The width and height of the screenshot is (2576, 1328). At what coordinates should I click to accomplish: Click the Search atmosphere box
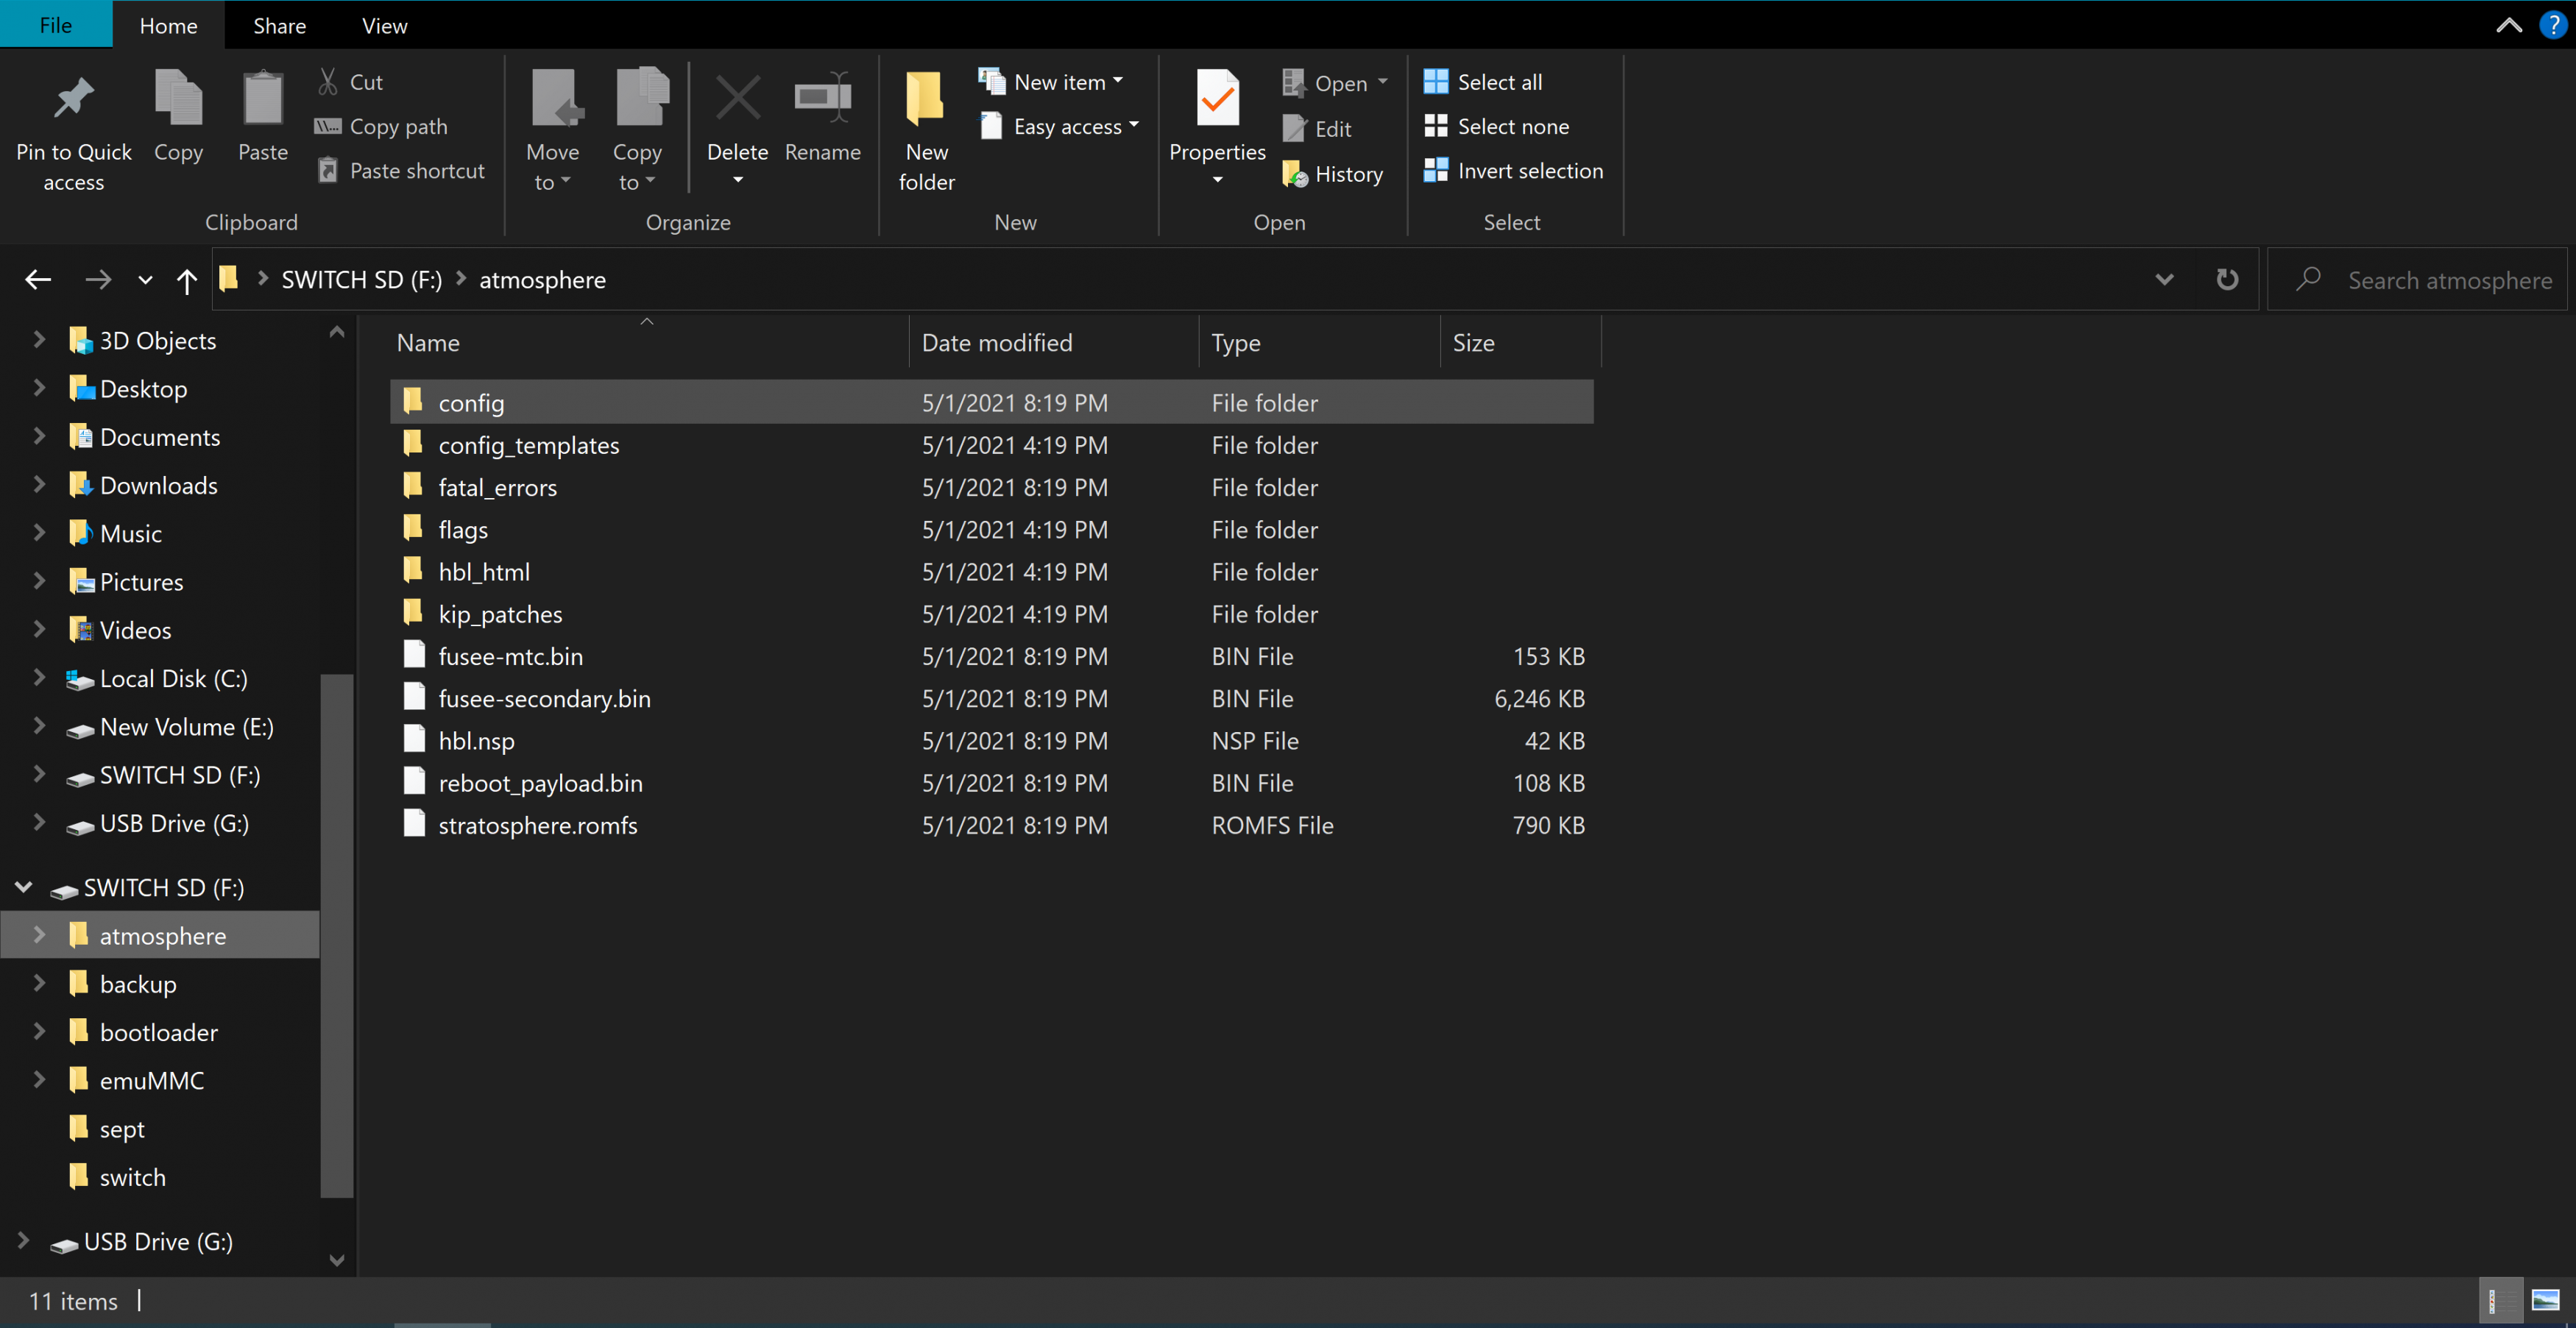click(x=2417, y=280)
